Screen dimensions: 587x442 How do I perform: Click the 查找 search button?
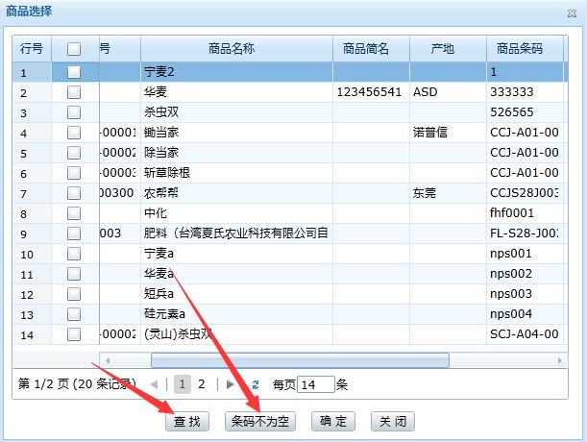187,422
